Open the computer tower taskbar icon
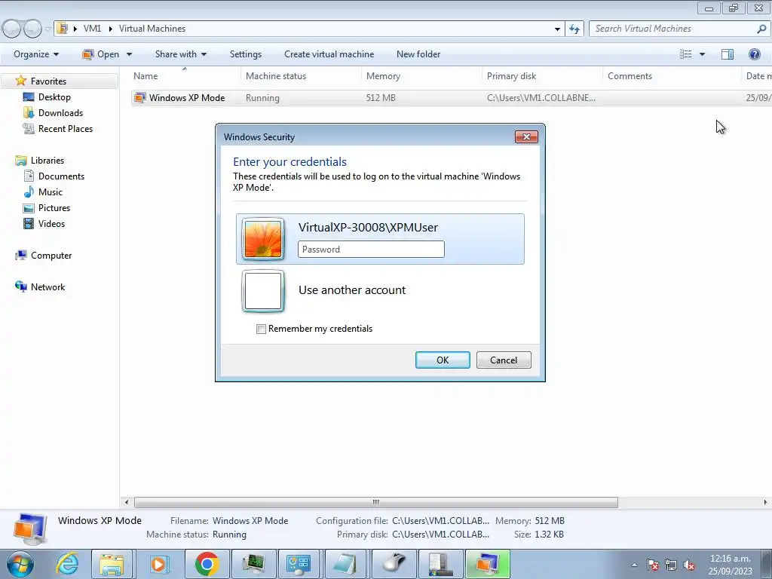This screenshot has width=772, height=579. pos(440,564)
